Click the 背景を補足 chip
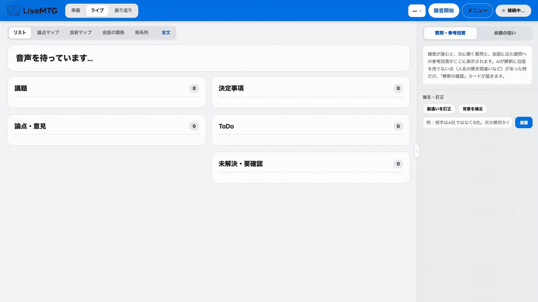The width and height of the screenshot is (538, 302). [x=472, y=109]
